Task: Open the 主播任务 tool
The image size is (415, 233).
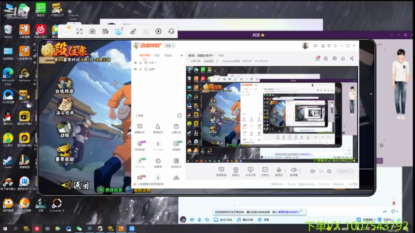Action: tap(176, 128)
